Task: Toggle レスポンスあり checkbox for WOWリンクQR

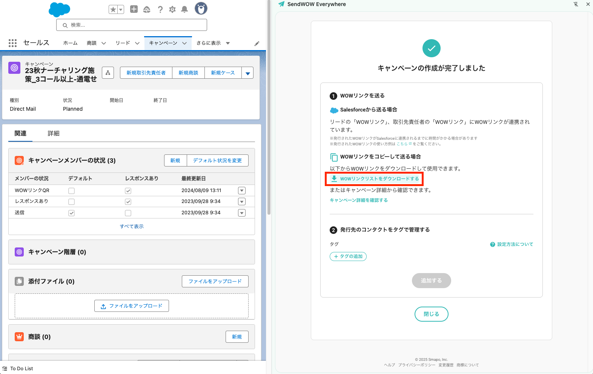Action: click(x=128, y=191)
